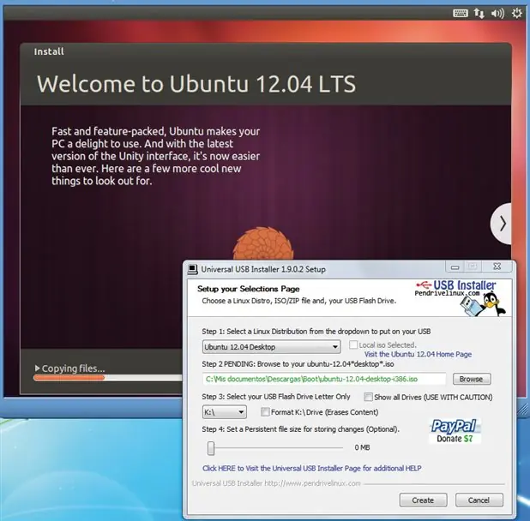Image resolution: width=530 pixels, height=521 pixels.
Task: Click the Welcome to Ubuntu 12.04 LTS heading
Action: tap(196, 84)
